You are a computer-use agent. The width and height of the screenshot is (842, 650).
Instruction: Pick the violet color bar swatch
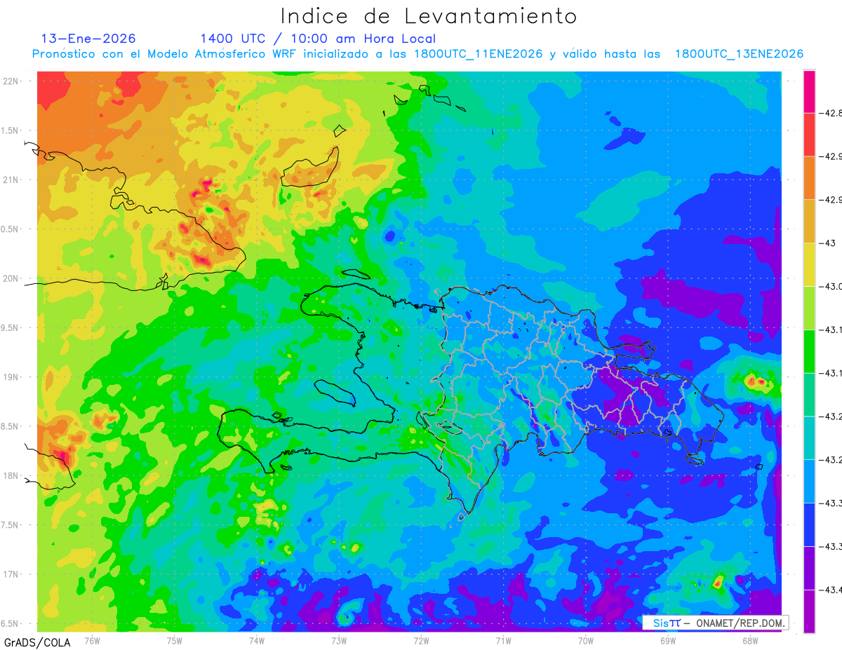[x=809, y=568]
